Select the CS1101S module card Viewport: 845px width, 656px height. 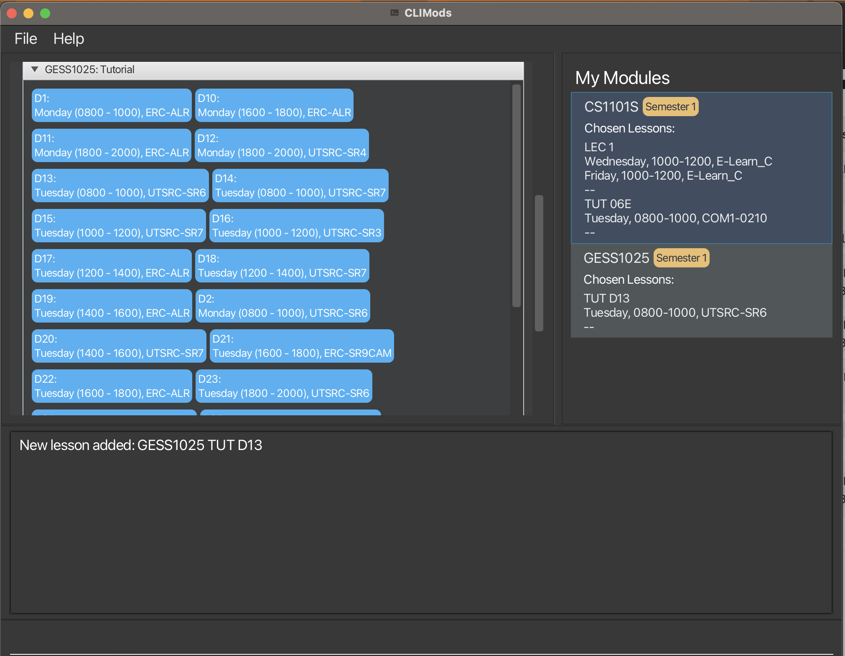pyautogui.click(x=701, y=168)
